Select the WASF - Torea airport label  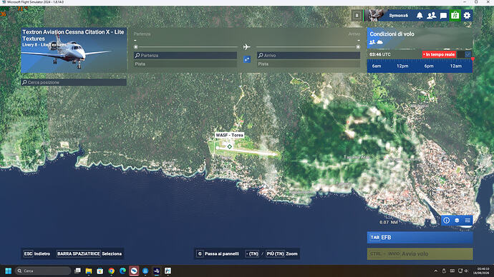(x=229, y=135)
